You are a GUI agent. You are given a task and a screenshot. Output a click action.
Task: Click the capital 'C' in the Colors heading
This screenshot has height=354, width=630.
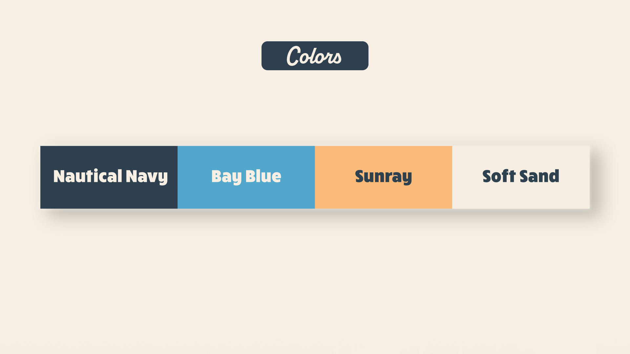(x=293, y=56)
